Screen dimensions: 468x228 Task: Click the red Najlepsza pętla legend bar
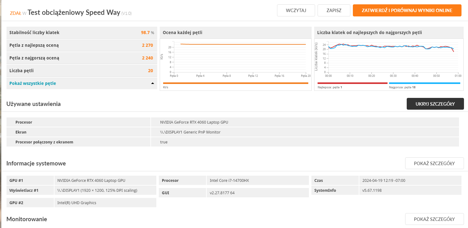(352, 83)
